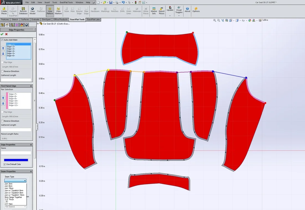The height and width of the screenshot is (210, 305).
Task: Switch to the ExactFlat Labs tab
Action: [93, 19]
